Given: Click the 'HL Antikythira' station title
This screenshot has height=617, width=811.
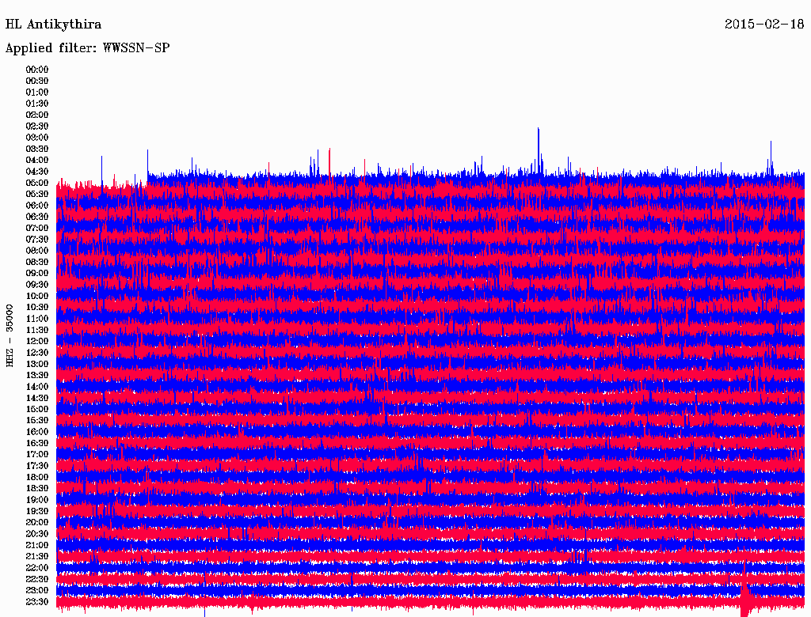Looking at the screenshot, I should (x=53, y=25).
